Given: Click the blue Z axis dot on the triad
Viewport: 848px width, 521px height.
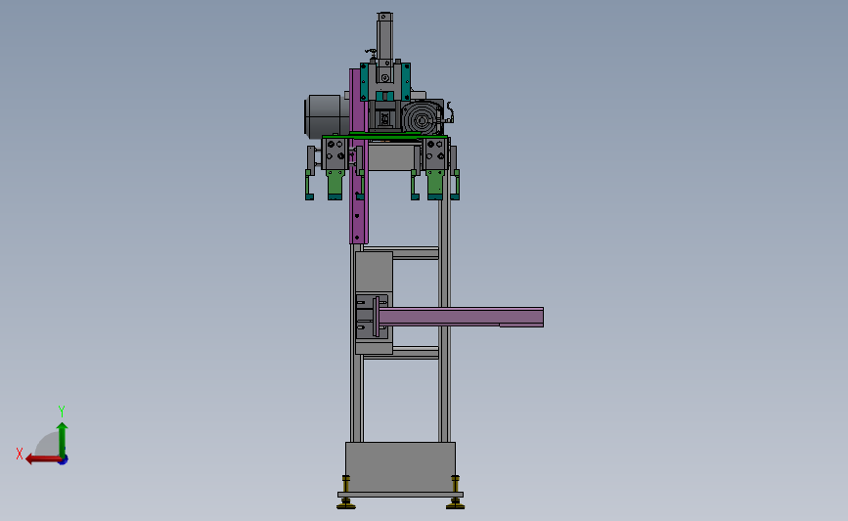Looking at the screenshot, I should [64, 460].
